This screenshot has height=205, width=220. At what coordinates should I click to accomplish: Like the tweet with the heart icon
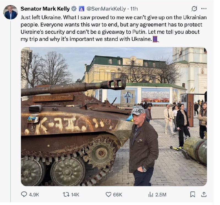[109, 194]
